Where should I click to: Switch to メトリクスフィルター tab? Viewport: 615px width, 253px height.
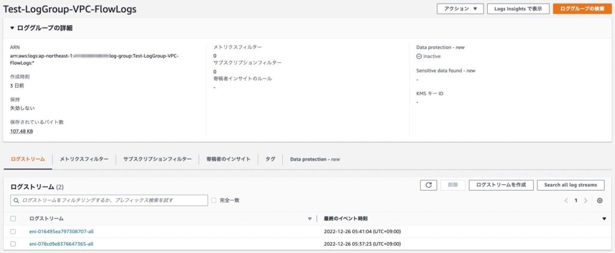click(84, 159)
